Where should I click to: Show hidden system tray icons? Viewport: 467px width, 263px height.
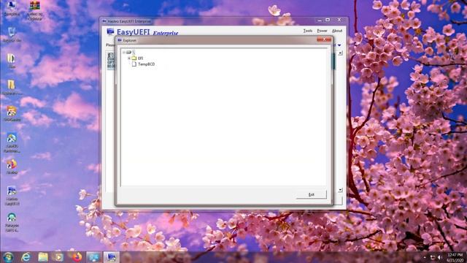(425, 257)
